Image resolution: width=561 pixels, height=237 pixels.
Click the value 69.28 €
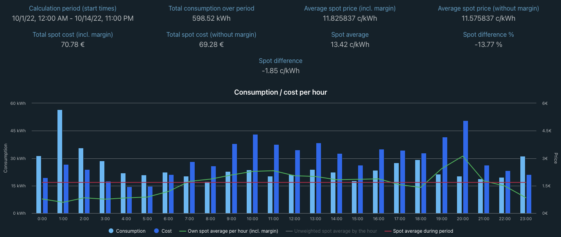coord(211,44)
